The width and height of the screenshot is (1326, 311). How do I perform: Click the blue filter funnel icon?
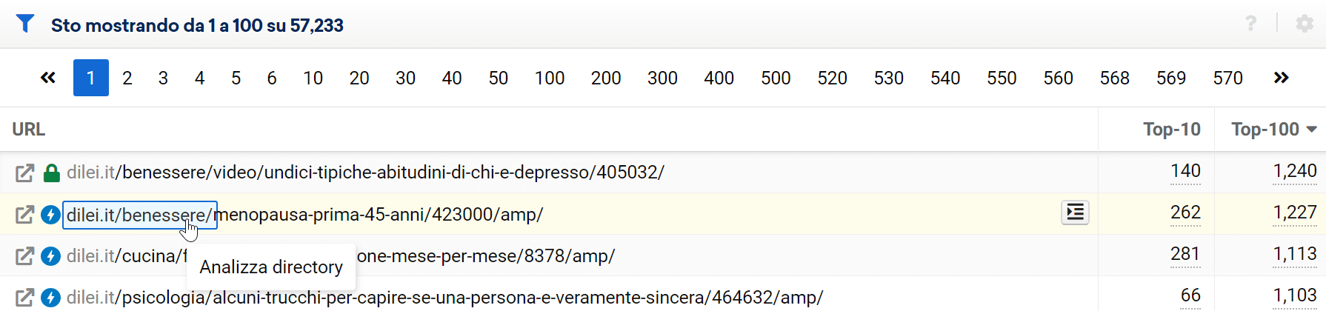coord(25,24)
